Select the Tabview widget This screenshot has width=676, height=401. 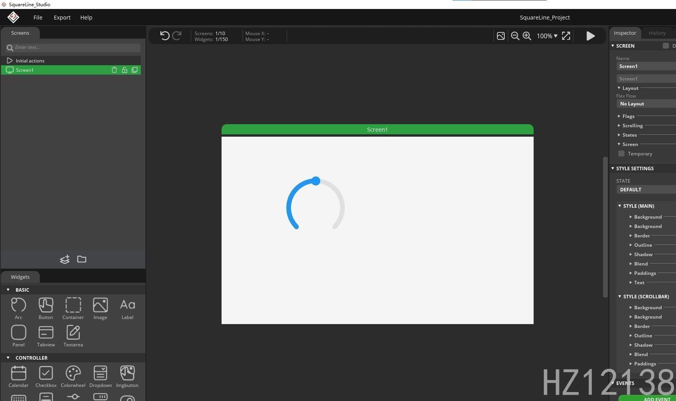[46, 336]
